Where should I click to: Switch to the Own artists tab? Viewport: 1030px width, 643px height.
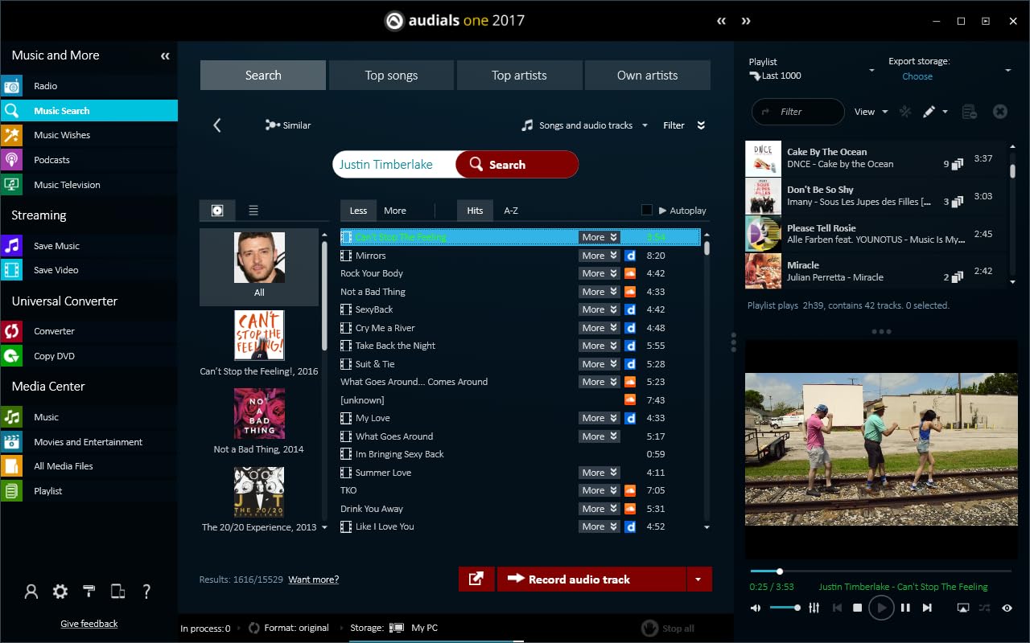coord(647,76)
